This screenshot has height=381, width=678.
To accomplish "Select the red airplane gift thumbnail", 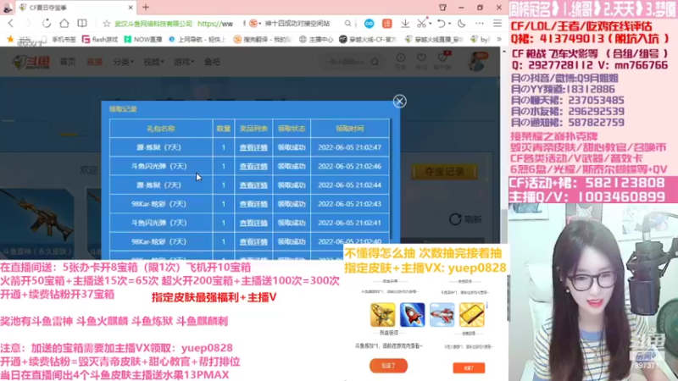I will [442, 314].
